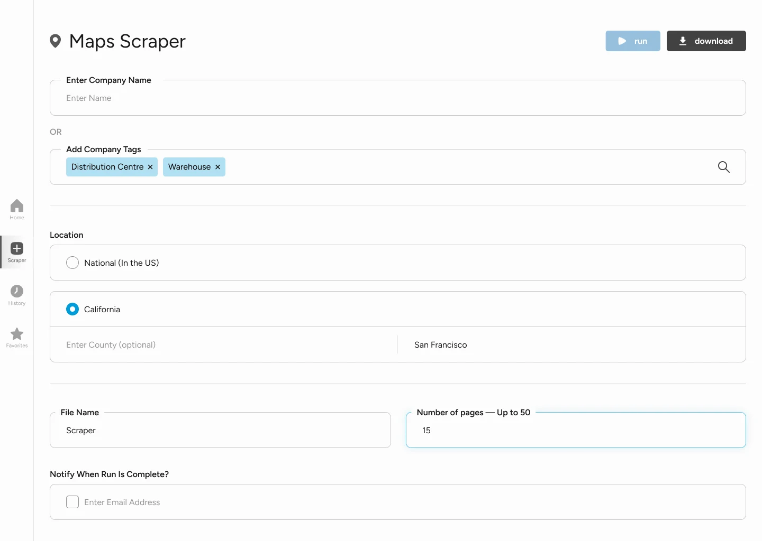Remove the Warehouse tag

coord(217,167)
